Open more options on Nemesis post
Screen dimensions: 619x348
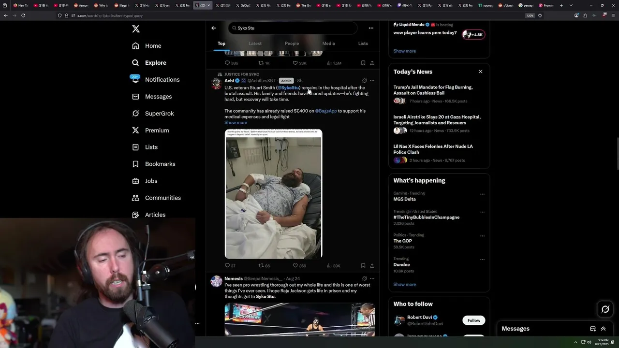click(372, 279)
